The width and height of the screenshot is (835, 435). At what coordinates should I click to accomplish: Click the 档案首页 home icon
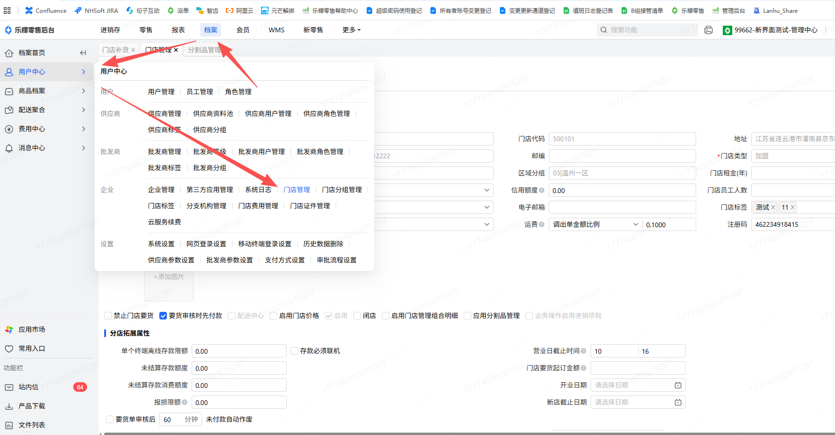[x=9, y=53]
